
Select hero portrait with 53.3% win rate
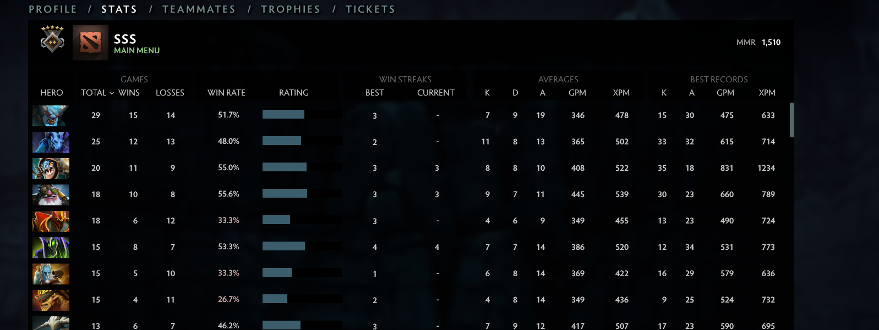point(51,247)
